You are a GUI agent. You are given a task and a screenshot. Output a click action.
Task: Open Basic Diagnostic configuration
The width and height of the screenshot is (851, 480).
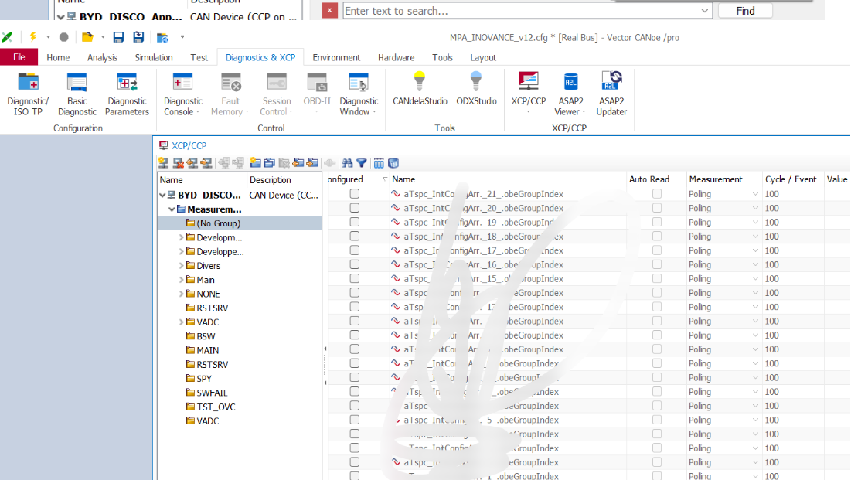click(77, 94)
